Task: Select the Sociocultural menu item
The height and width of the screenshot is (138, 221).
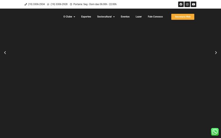Action: [104, 17]
